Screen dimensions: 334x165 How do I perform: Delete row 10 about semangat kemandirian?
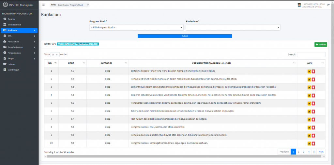click(x=313, y=143)
